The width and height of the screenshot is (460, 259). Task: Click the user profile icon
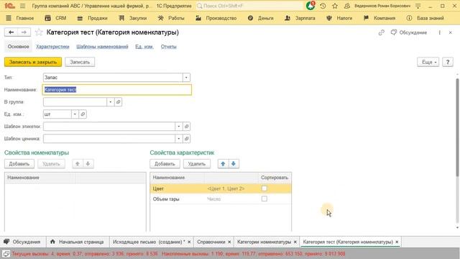point(347,6)
